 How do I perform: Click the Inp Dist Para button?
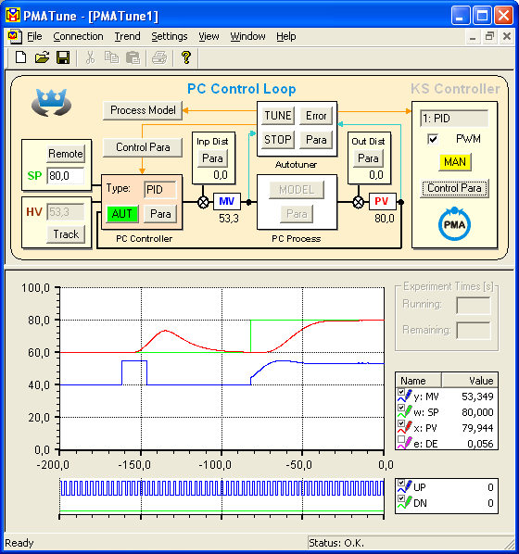[x=212, y=158]
